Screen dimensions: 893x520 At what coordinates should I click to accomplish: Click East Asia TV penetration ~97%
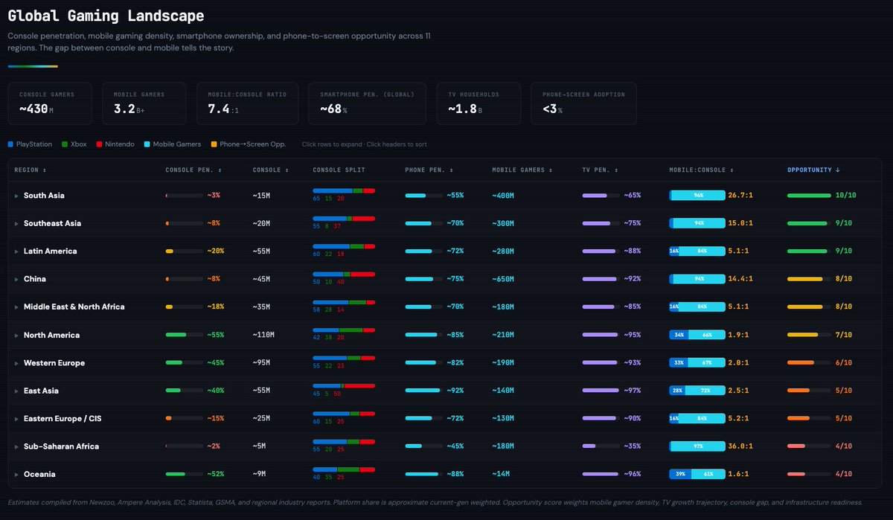pyautogui.click(x=633, y=391)
